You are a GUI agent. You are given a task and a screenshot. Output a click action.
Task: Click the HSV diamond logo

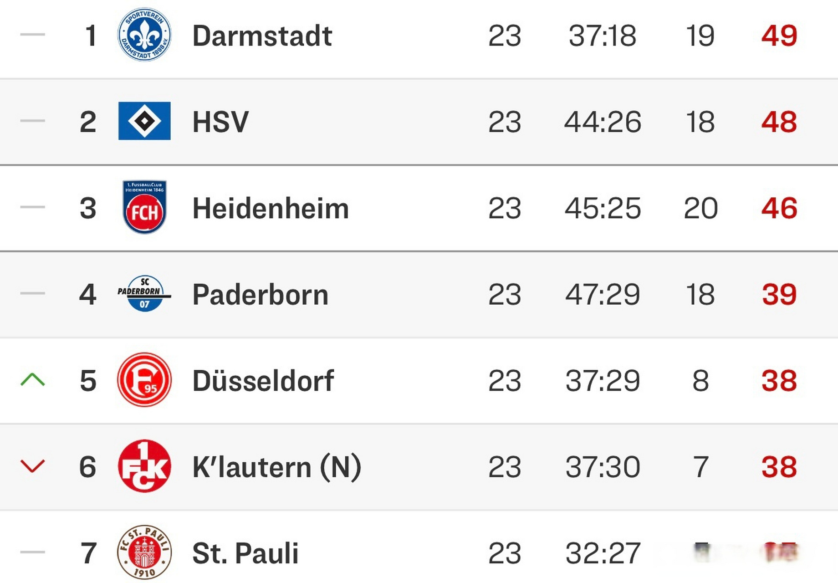pos(144,121)
